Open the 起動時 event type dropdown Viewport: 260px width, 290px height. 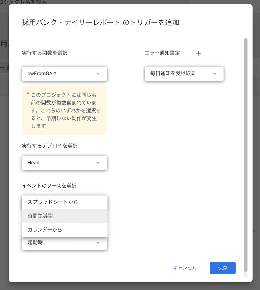64,243
